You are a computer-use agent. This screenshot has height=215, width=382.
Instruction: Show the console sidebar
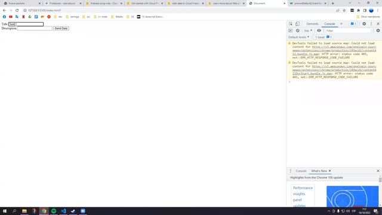click(291, 30)
